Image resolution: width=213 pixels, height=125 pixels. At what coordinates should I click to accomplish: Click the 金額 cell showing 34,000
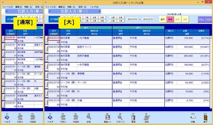click(185, 74)
